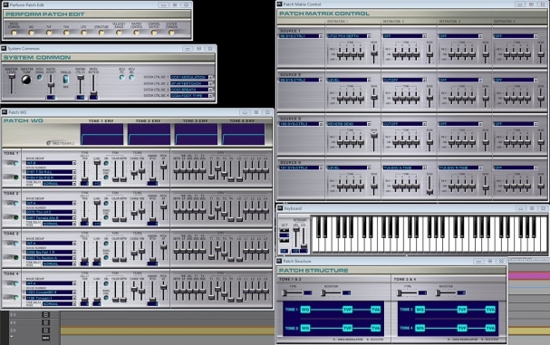Click the Tone 4 WG block in Patch Structure
Screen dimensions: 550x345
click(420, 328)
